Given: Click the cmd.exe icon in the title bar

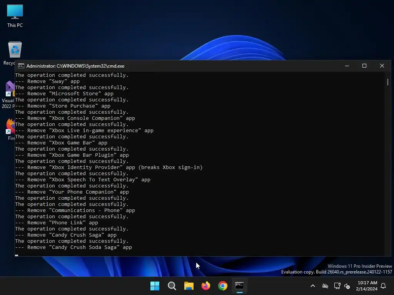Looking at the screenshot, I should pyautogui.click(x=21, y=66).
